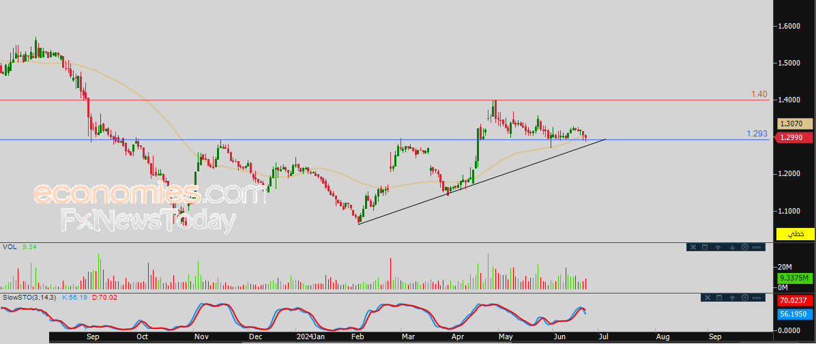Maximize the SlowSTO indicator panel
The width and height of the screenshot is (816, 344).
click(x=719, y=298)
